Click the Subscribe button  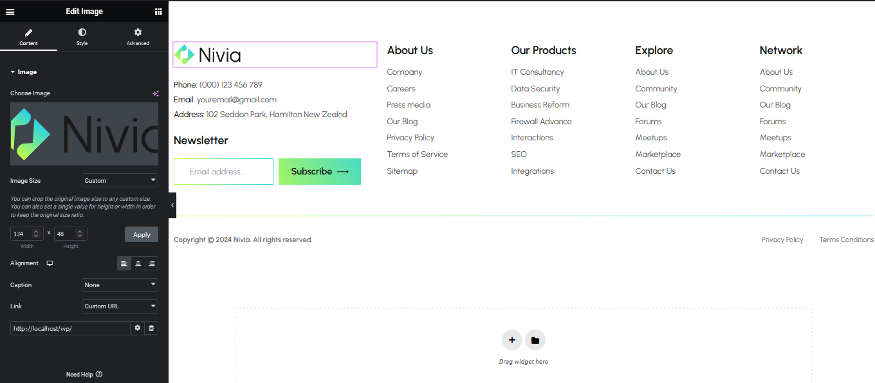319,172
